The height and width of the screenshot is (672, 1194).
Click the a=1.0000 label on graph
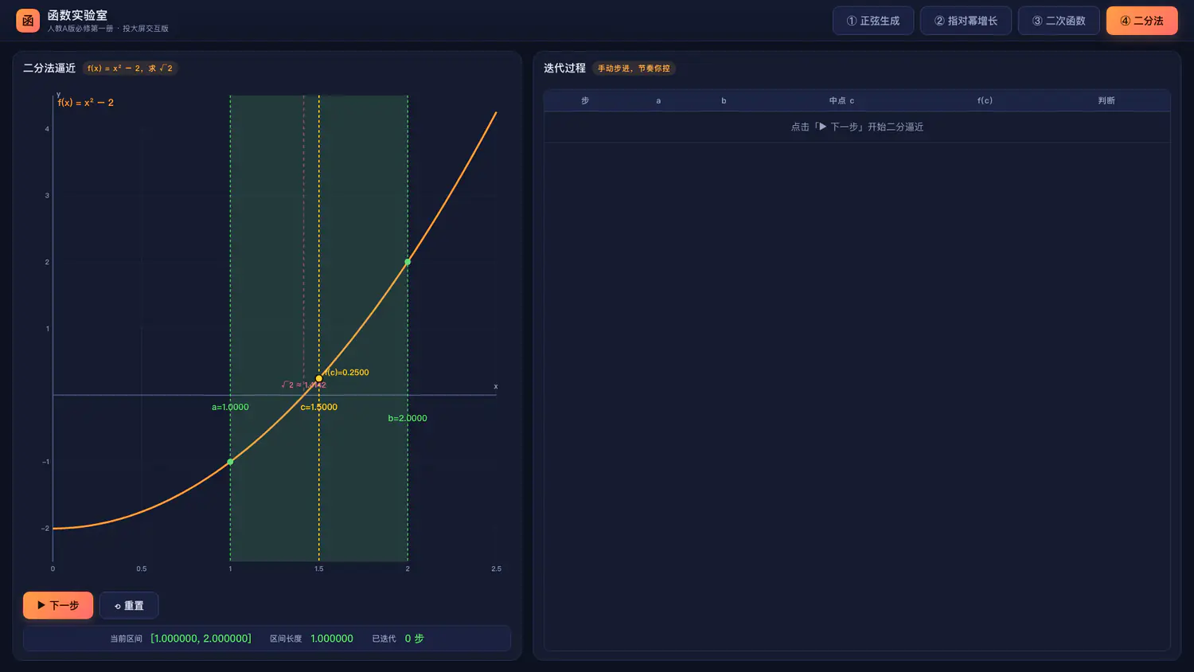pos(230,407)
